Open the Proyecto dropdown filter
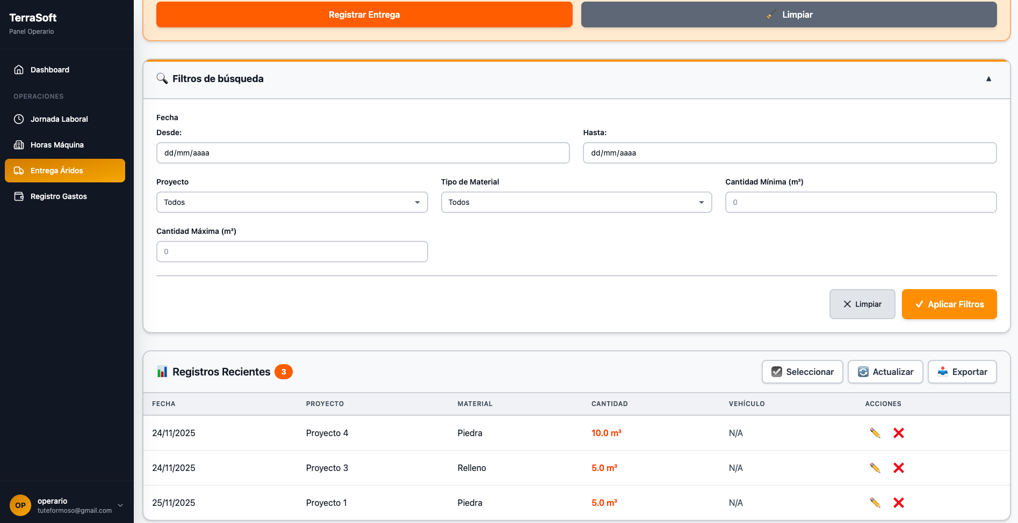The width and height of the screenshot is (1018, 523). 292,202
